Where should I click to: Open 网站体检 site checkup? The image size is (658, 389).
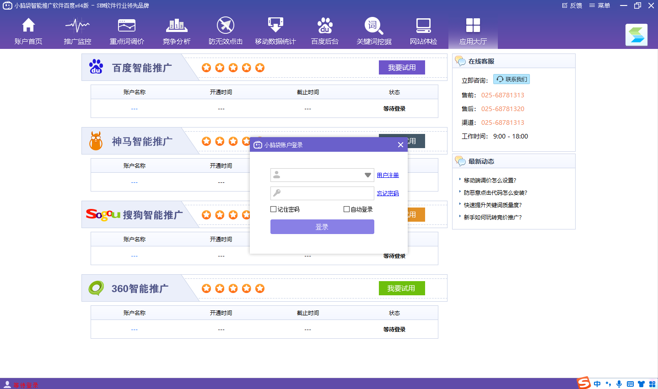tap(423, 32)
